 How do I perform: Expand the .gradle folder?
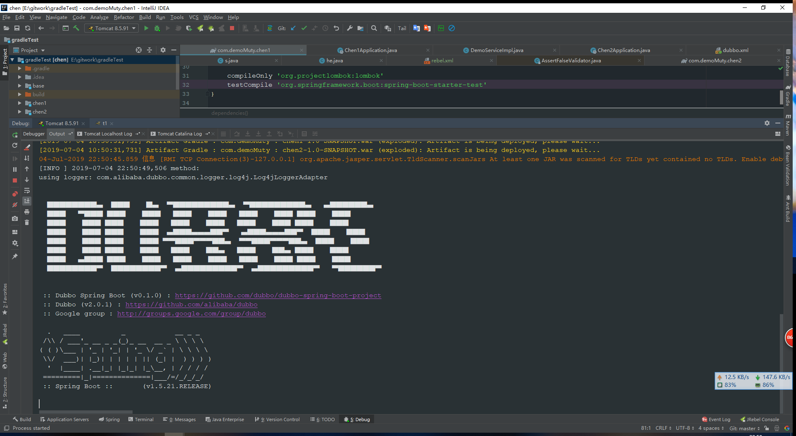19,69
